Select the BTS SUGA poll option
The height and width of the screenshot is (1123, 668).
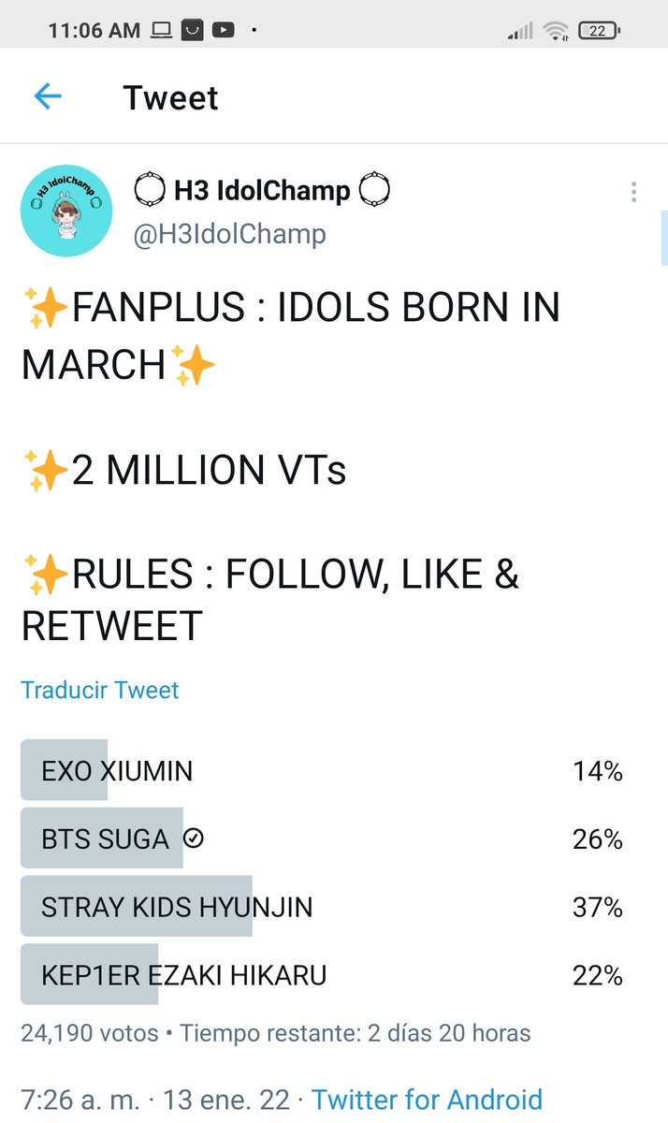coord(323,839)
